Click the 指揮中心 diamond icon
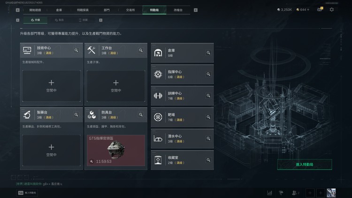The image size is (352, 198). [158, 74]
